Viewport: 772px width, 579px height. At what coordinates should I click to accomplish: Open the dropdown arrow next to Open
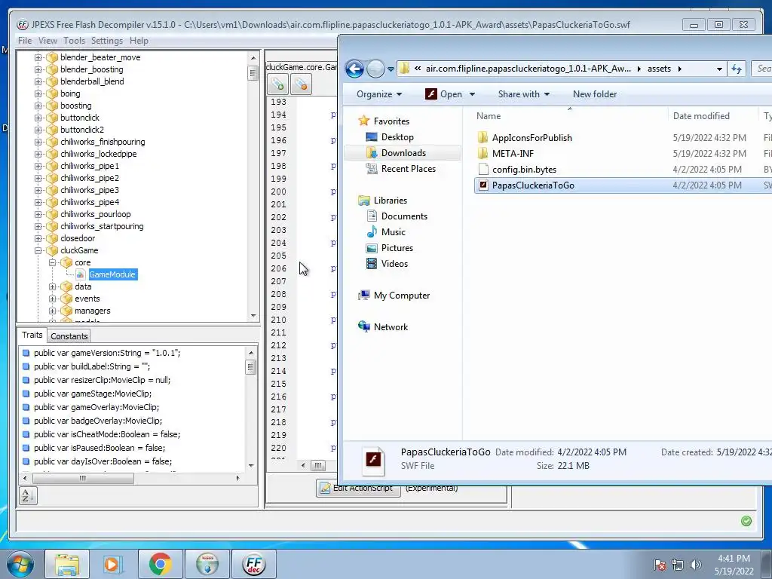pos(472,94)
